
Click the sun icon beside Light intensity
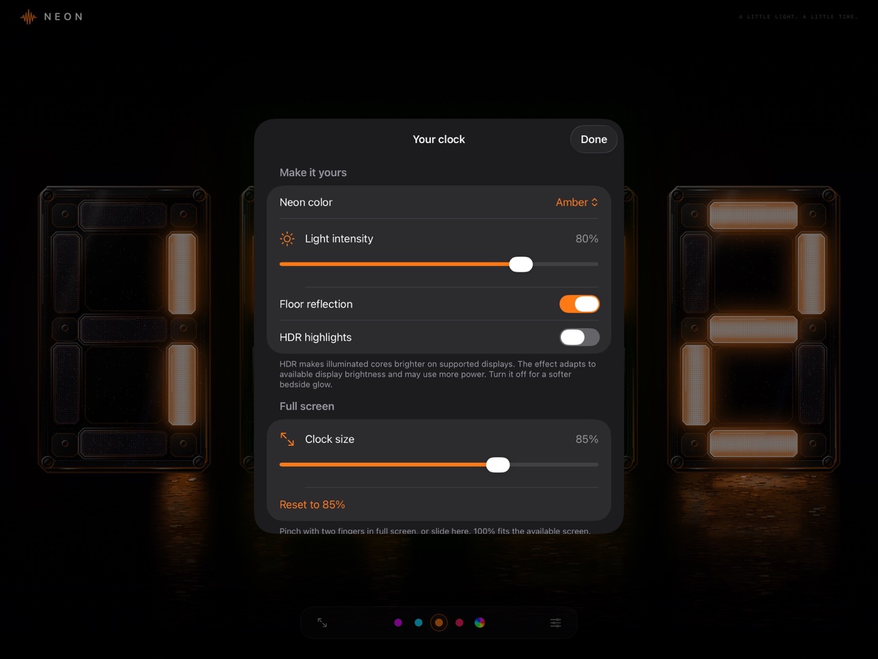pyautogui.click(x=287, y=239)
